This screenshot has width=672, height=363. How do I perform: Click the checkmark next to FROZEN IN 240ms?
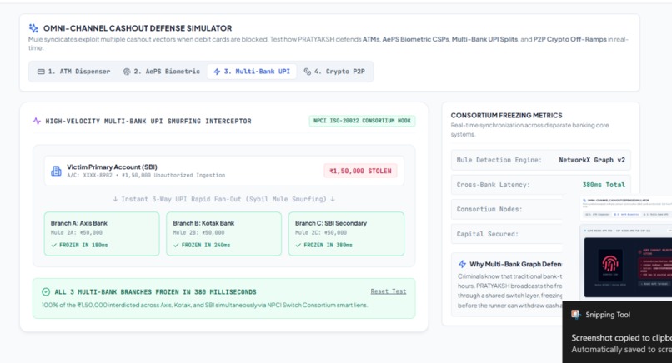[176, 246]
